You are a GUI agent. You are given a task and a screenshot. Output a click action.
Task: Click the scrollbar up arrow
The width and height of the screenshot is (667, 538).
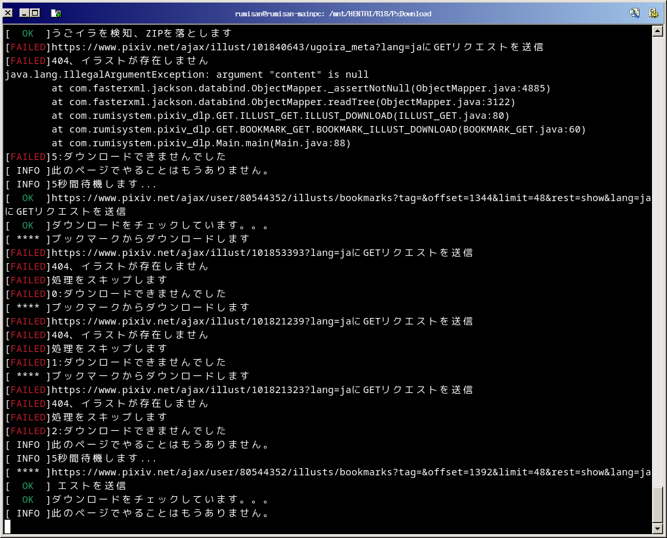[657, 31]
